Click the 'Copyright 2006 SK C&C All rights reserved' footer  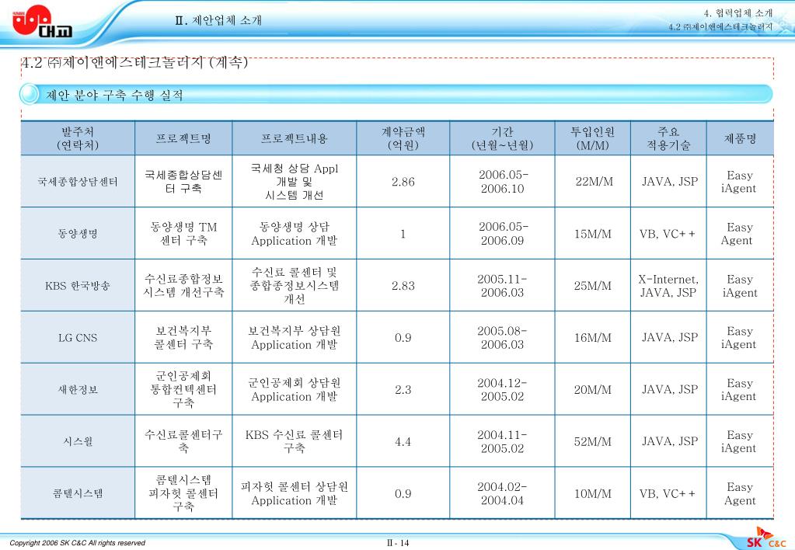77,543
